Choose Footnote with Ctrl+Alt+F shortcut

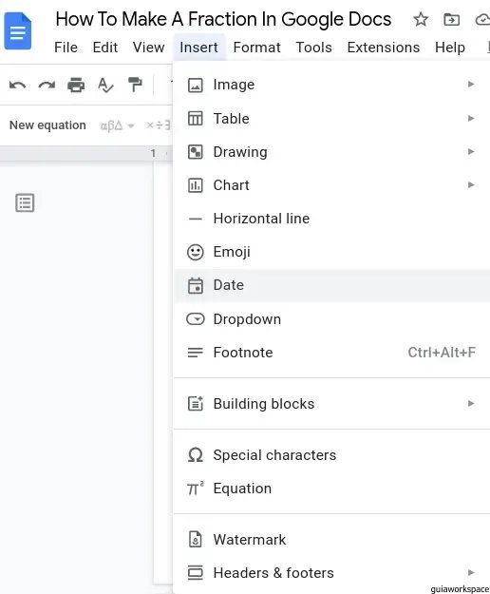coord(331,353)
